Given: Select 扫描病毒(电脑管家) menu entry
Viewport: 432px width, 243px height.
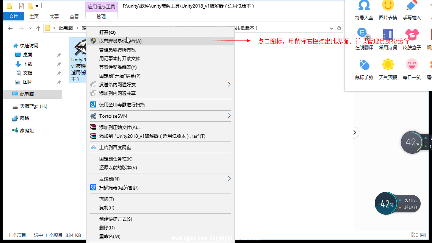Looking at the screenshot, I should [x=160, y=188].
